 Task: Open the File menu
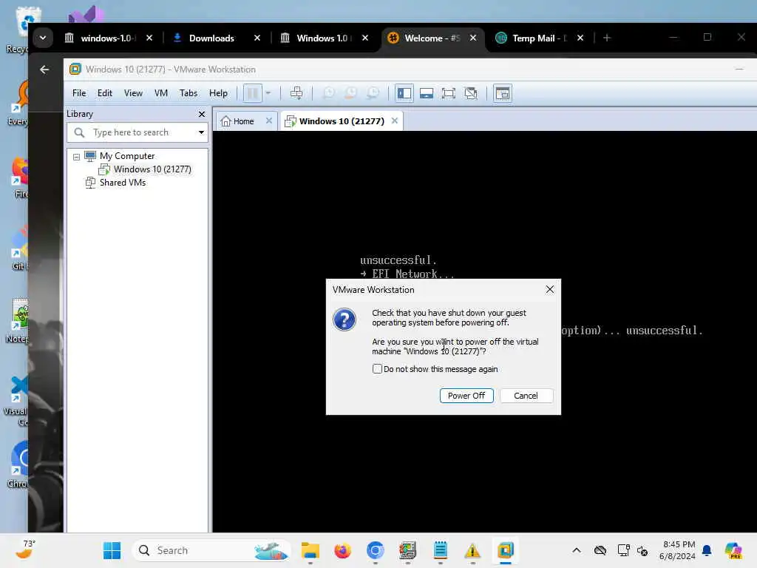79,93
